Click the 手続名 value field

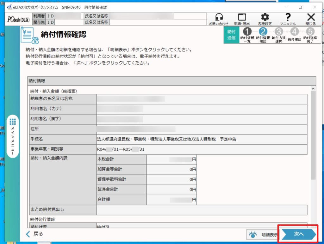tap(202, 139)
